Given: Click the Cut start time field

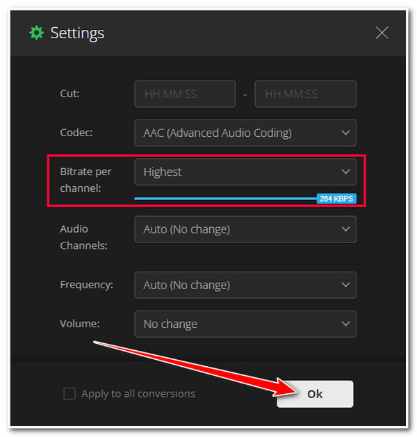Looking at the screenshot, I should tap(185, 94).
